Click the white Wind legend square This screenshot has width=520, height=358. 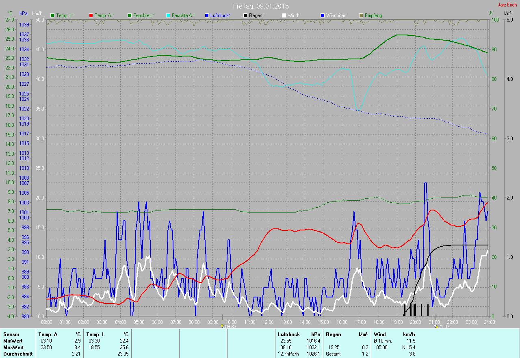point(284,15)
